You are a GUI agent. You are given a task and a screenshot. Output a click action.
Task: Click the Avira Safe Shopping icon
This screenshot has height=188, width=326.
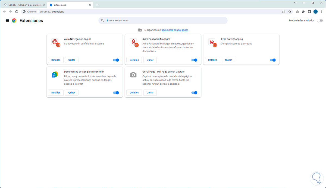pyautogui.click(x=212, y=43)
